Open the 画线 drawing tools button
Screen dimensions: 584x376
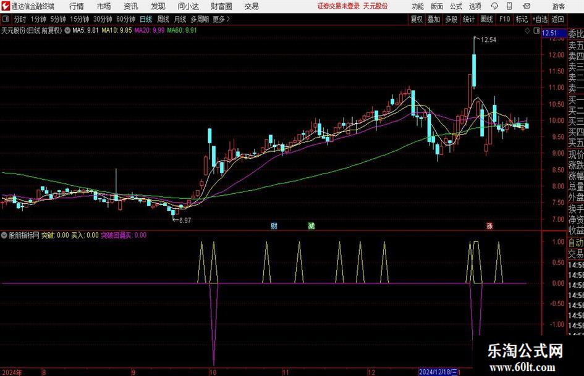pyautogui.click(x=486, y=19)
